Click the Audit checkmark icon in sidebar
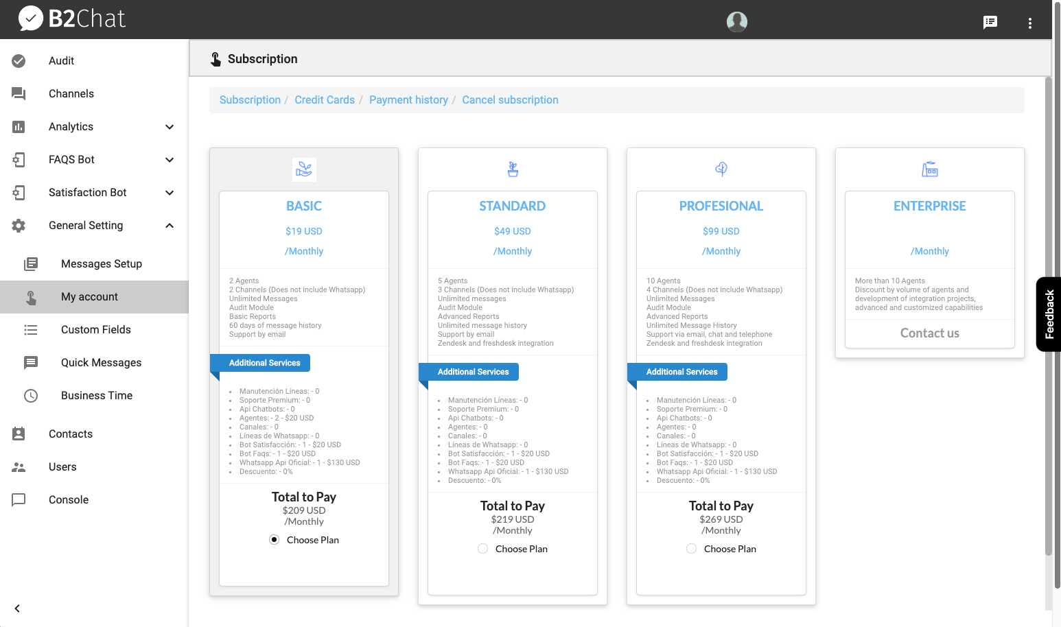Viewport: 1061px width, 627px height. pyautogui.click(x=19, y=61)
